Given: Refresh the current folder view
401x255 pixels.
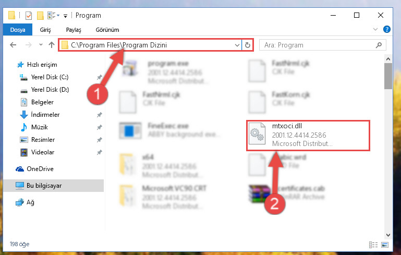Looking at the screenshot, I should 247,45.
